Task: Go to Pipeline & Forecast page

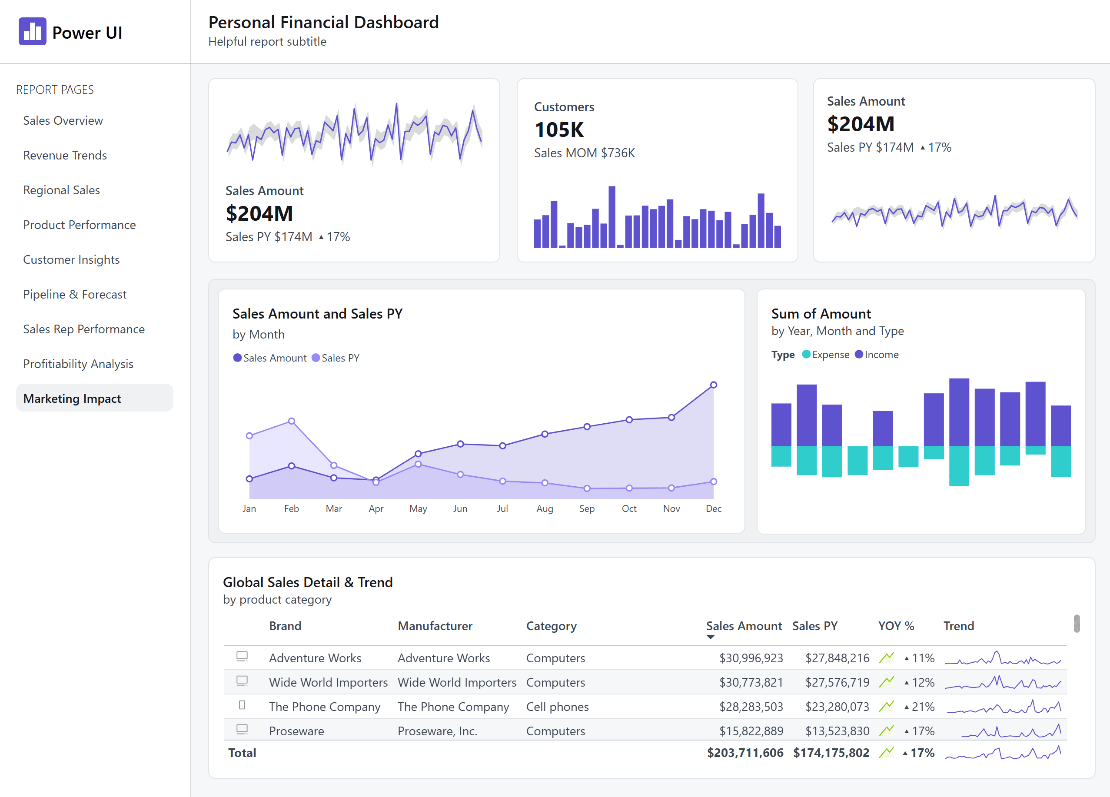Action: point(74,294)
